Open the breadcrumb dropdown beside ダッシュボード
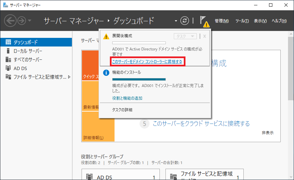The height and width of the screenshot is (180, 294). click(176, 21)
